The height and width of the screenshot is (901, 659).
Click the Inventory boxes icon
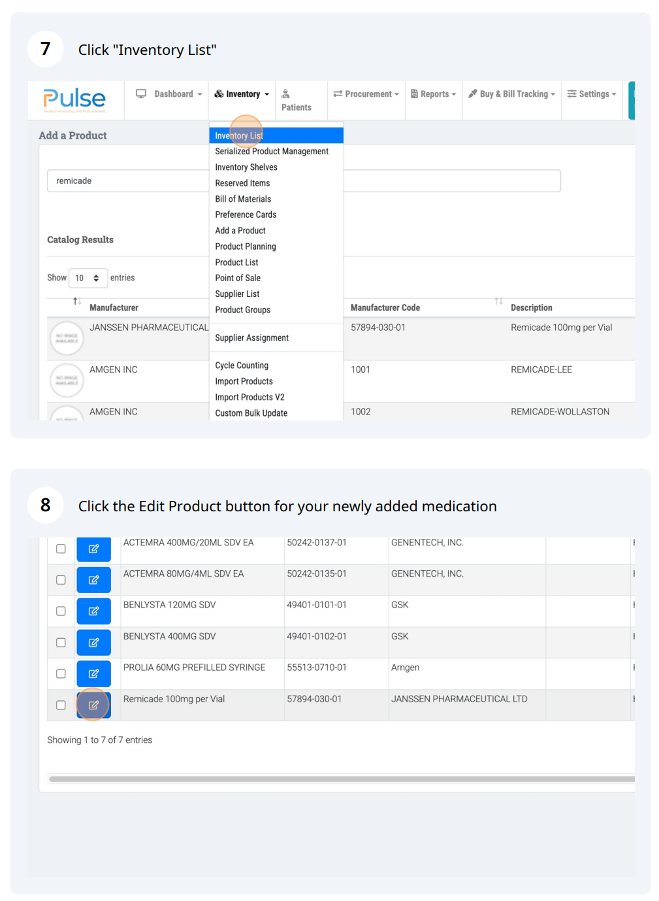pos(219,94)
